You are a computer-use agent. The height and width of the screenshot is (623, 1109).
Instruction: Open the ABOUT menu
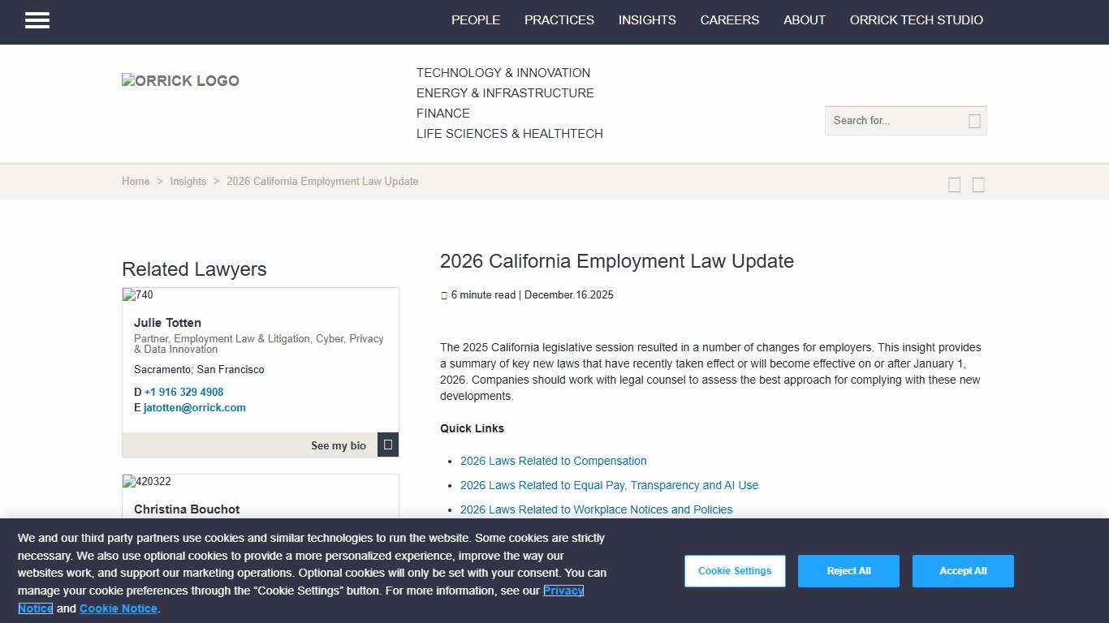click(805, 20)
